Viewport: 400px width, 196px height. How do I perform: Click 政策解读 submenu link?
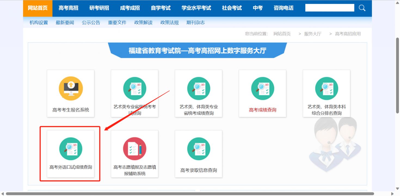point(143,23)
